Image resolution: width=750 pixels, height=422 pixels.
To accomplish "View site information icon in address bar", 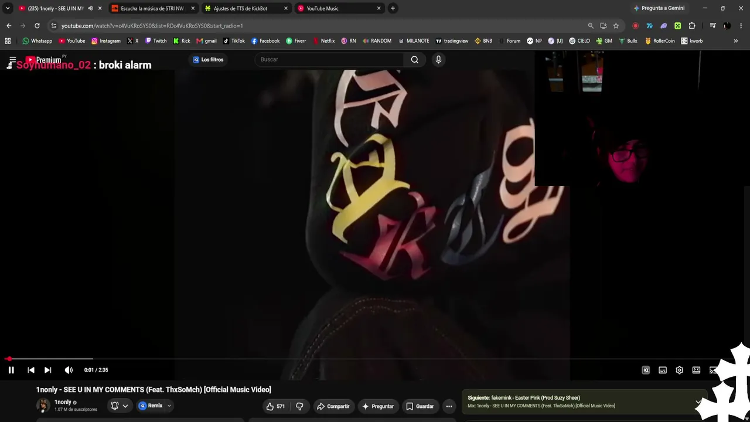I will pyautogui.click(x=54, y=26).
